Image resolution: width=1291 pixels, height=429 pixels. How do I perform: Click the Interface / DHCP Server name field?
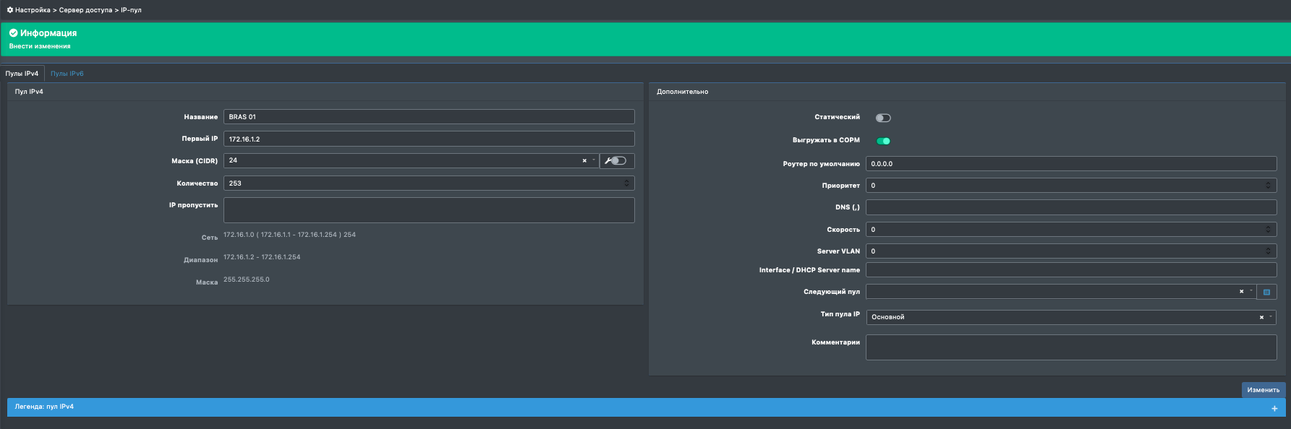click(x=1071, y=270)
